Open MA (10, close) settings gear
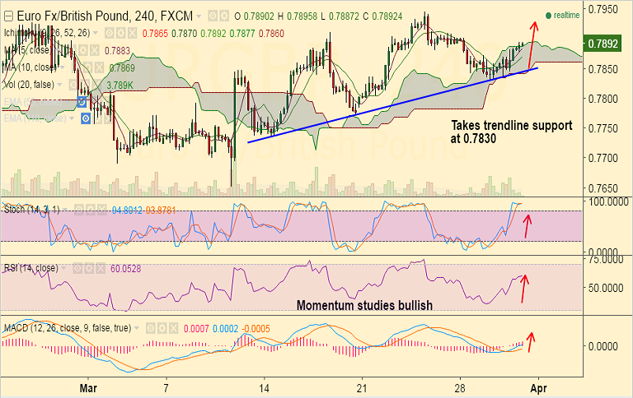The width and height of the screenshot is (633, 398). [x=87, y=67]
